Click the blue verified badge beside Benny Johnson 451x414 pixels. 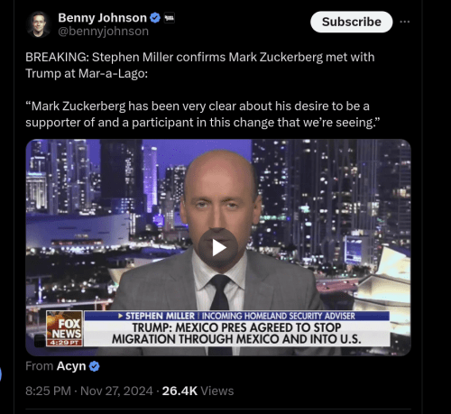[155, 18]
